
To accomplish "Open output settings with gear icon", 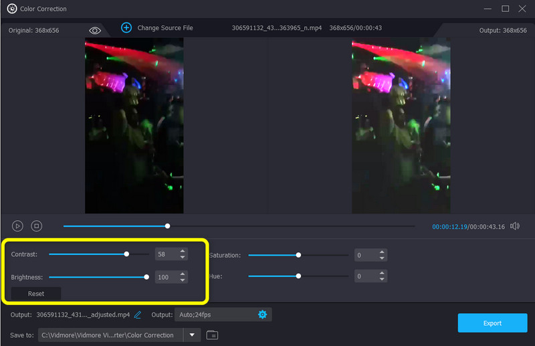I will coord(262,315).
